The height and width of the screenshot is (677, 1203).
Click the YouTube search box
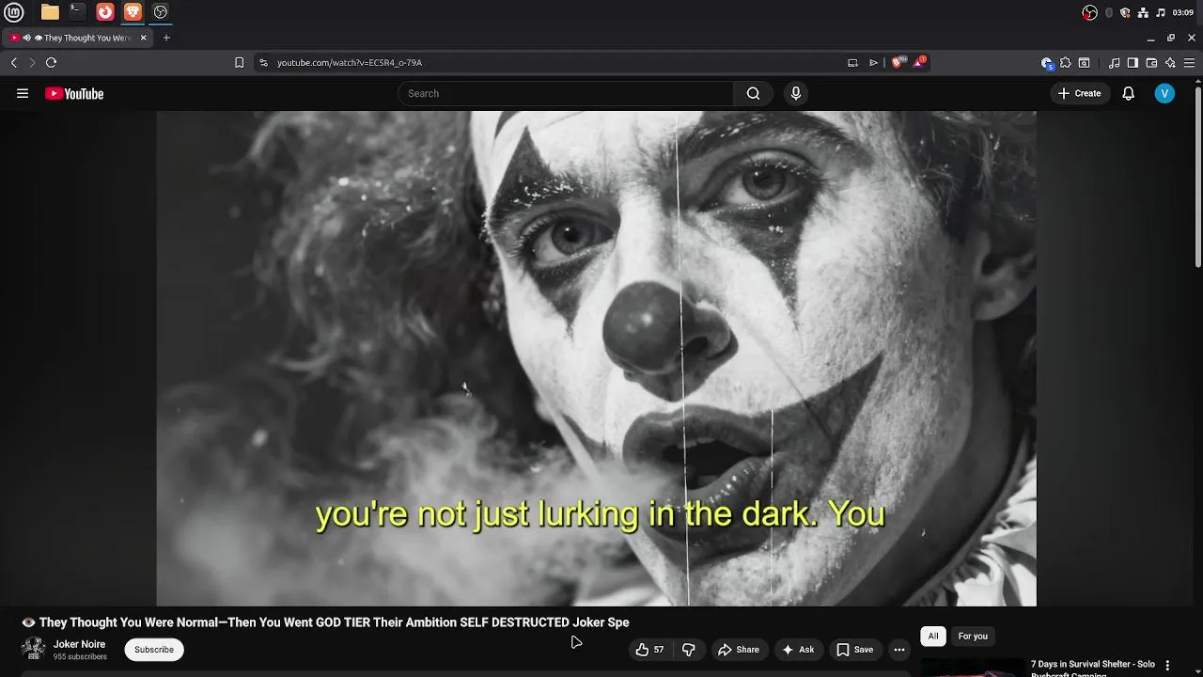point(565,93)
